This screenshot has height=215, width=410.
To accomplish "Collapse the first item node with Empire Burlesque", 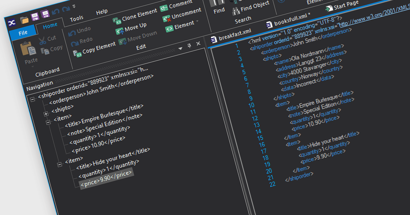I will pyautogui.click(x=48, y=122).
